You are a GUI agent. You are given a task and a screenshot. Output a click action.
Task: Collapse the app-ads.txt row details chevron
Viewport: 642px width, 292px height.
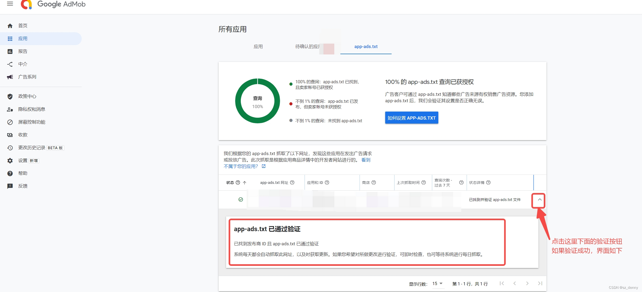(539, 200)
